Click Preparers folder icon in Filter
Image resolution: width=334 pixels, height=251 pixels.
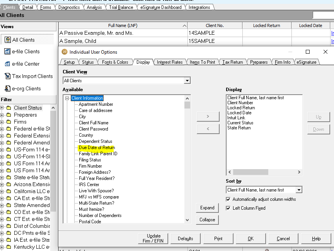point(9,115)
